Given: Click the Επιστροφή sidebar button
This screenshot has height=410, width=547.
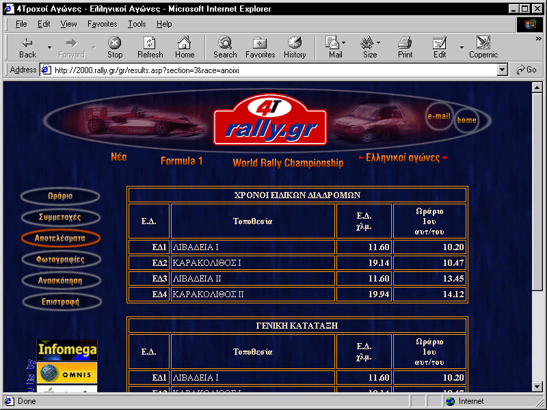Looking at the screenshot, I should (x=61, y=302).
